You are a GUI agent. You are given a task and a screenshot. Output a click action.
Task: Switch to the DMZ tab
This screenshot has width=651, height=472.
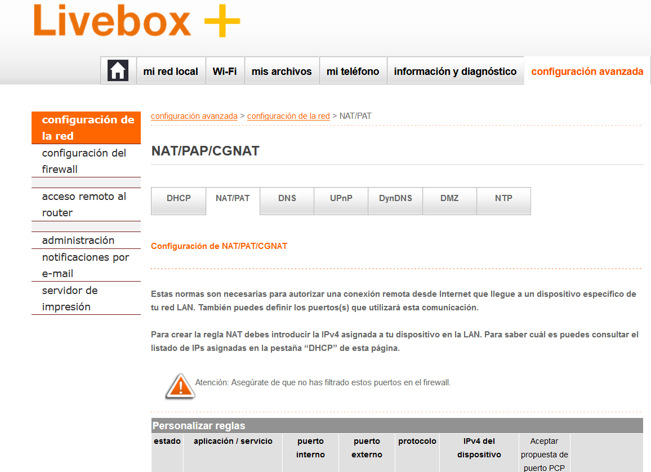coord(449,201)
